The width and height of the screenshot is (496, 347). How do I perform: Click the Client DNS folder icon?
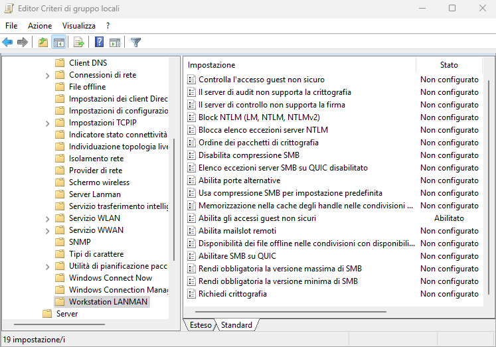pos(60,63)
